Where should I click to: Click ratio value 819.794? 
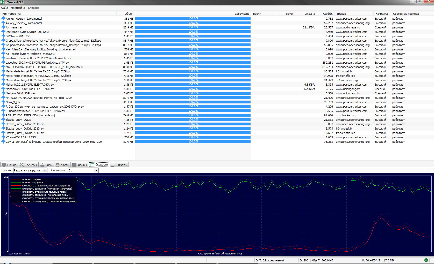(328, 67)
